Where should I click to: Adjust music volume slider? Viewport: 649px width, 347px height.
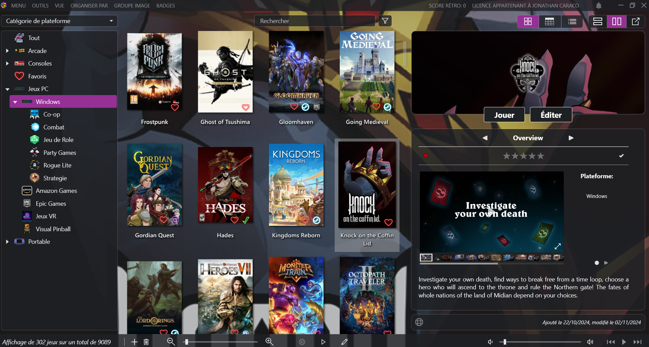[540, 342]
